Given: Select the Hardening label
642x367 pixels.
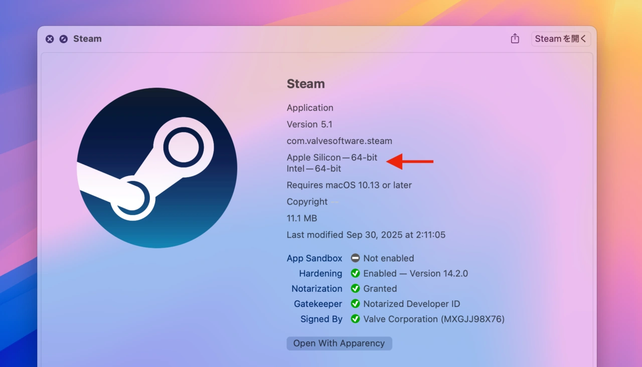Looking at the screenshot, I should coord(320,273).
